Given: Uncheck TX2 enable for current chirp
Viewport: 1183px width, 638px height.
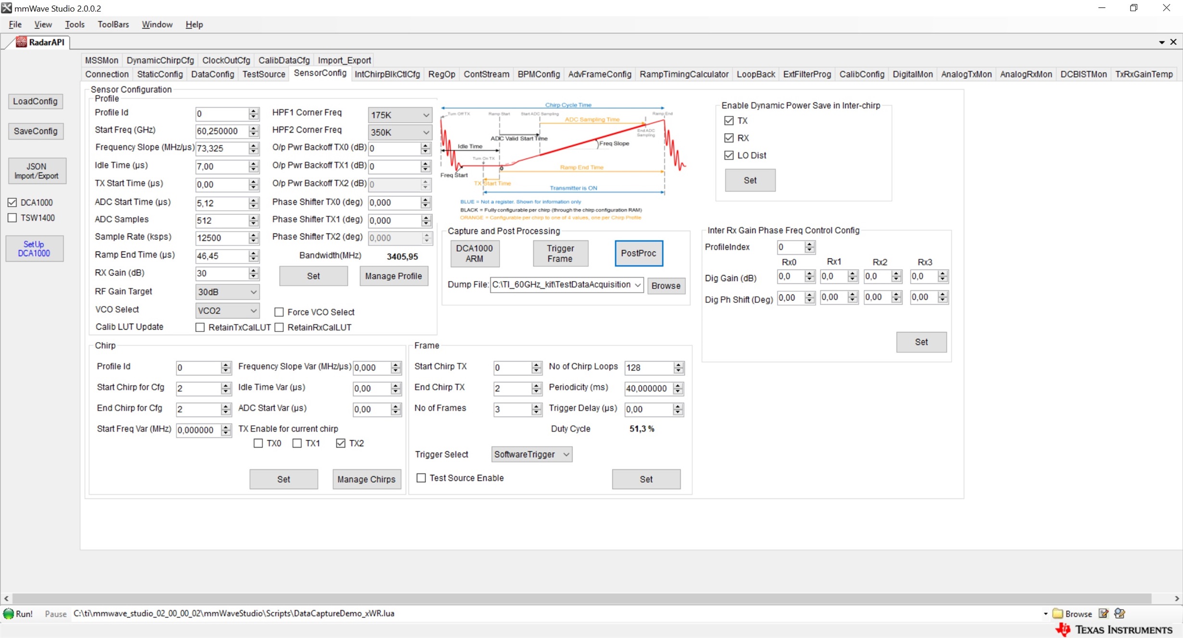Looking at the screenshot, I should pyautogui.click(x=341, y=443).
